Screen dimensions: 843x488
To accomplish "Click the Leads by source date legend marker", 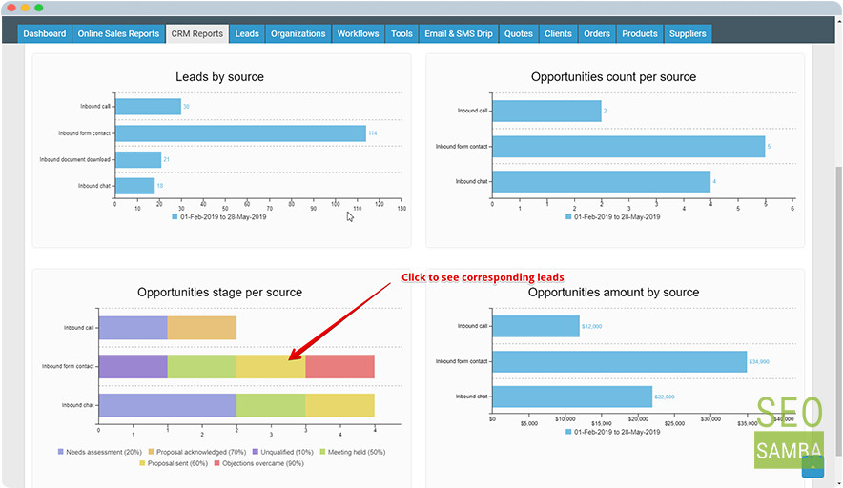I will [x=175, y=217].
